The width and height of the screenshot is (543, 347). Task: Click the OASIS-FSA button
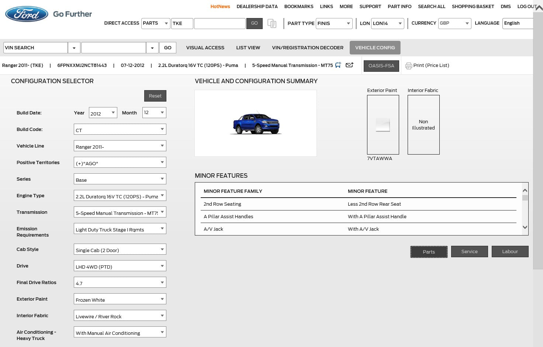click(381, 66)
